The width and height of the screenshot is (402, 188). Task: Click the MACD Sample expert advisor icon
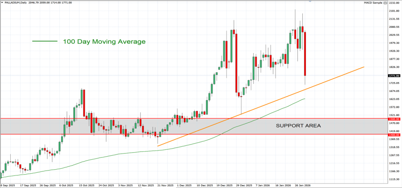click(385, 3)
